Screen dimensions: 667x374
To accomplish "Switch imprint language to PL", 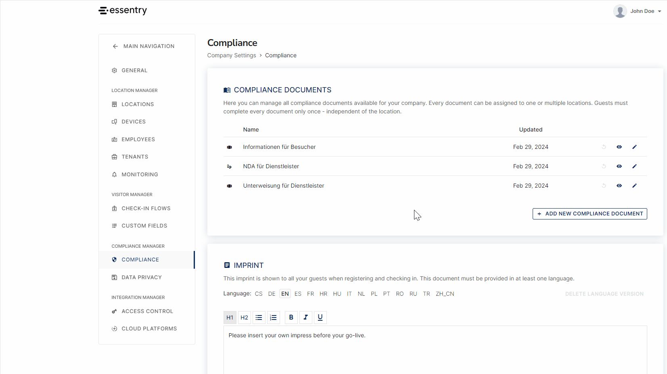I will [374, 294].
